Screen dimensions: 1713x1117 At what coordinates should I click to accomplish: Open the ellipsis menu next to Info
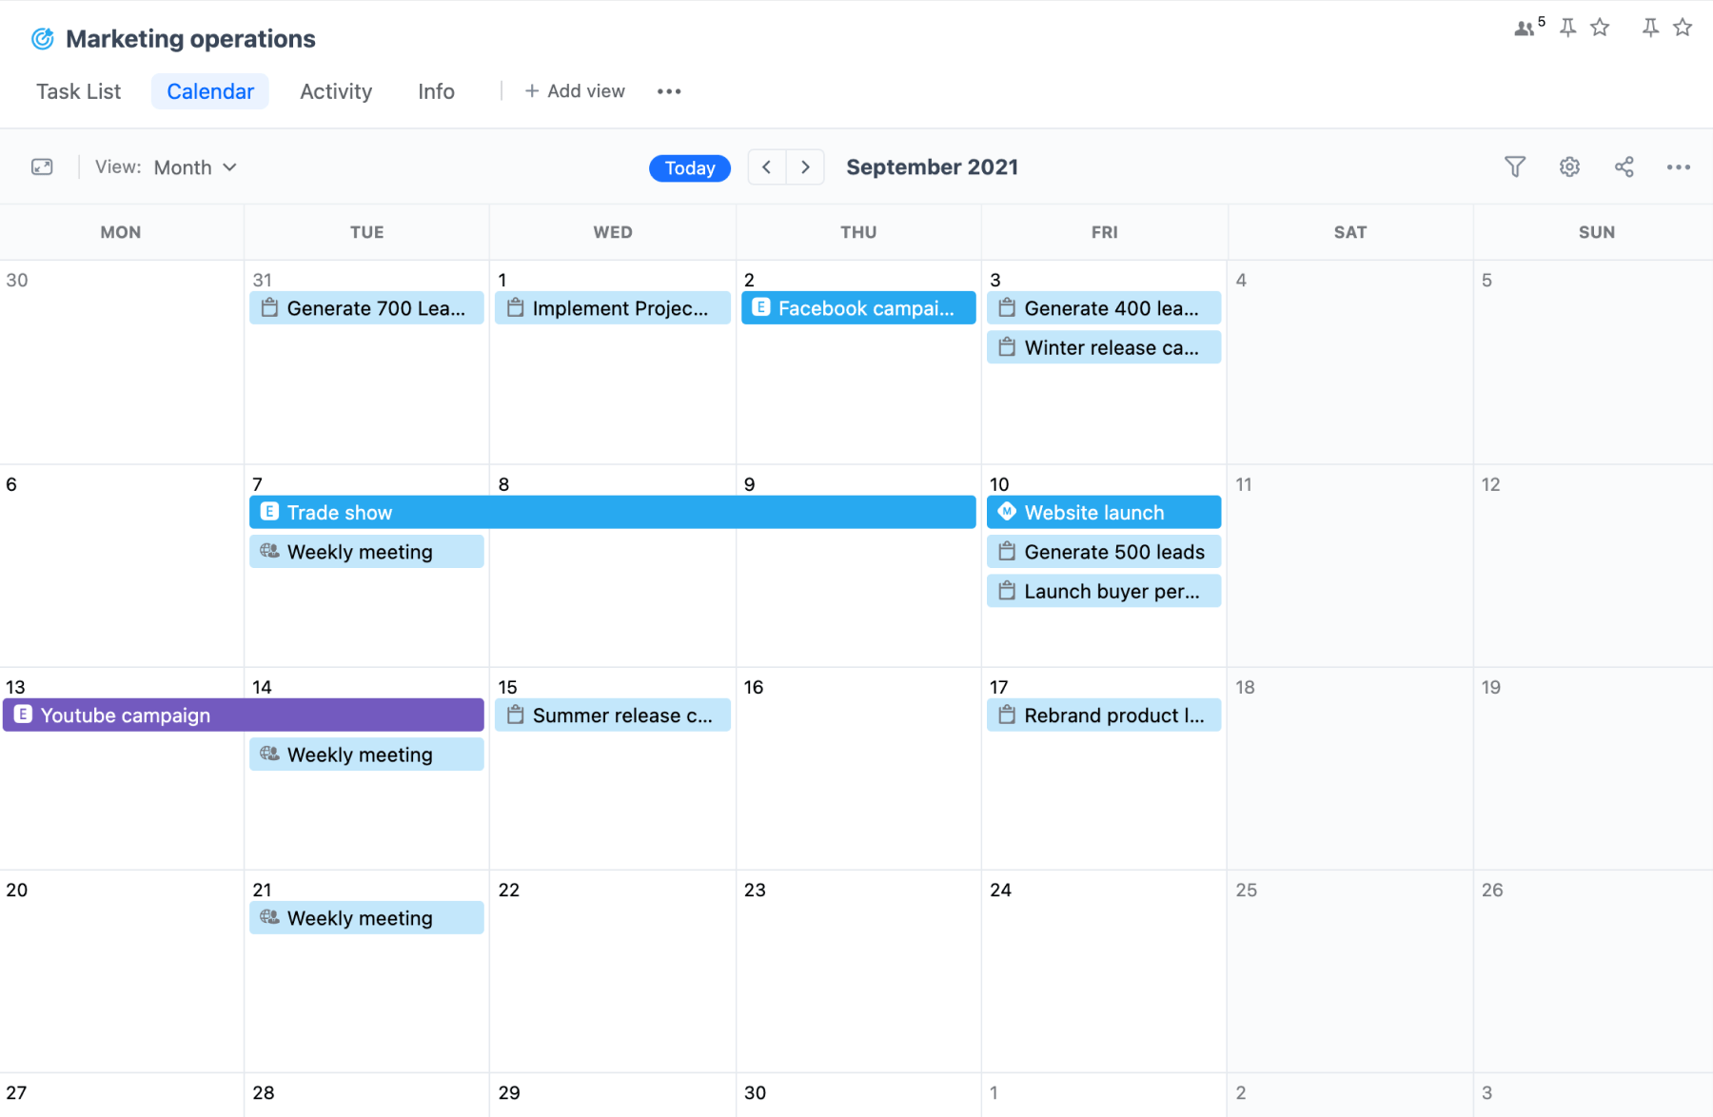[x=669, y=91]
